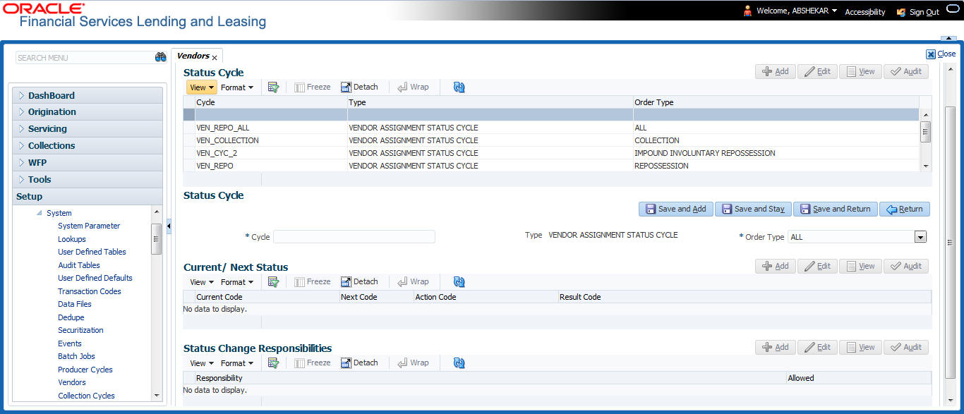Select the VEN_REPO row
The height and width of the screenshot is (414, 964).
[x=550, y=166]
